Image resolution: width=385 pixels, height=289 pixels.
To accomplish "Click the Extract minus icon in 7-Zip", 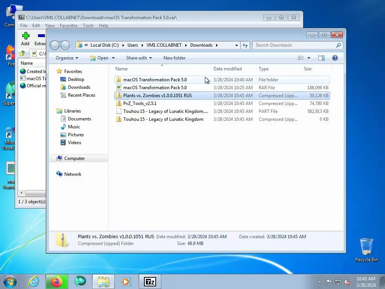I will point(41,36).
